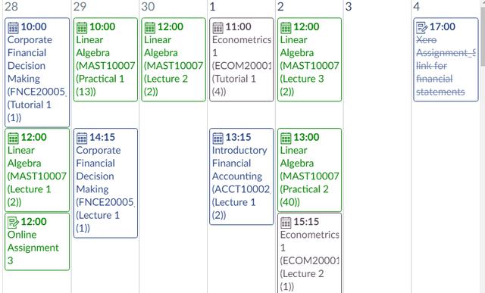This screenshot has width=485, height=293.
Task: Click the calendar vertical scrollbar
Action: (x=482, y=36)
